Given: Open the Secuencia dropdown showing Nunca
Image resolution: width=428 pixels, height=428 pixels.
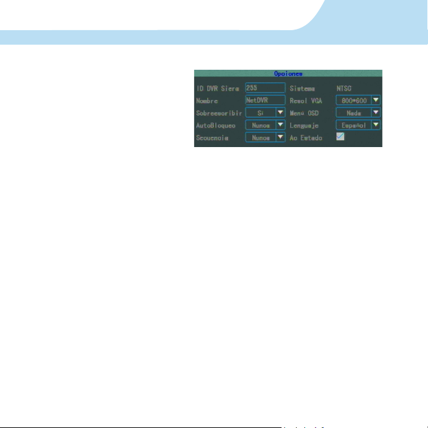Looking at the screenshot, I should pyautogui.click(x=265, y=137).
